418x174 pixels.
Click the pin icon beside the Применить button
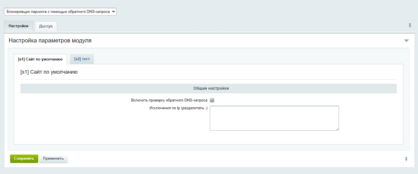(406, 159)
